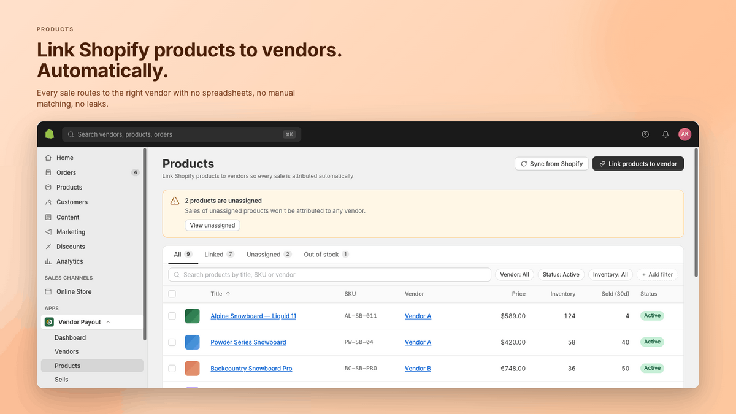Click the Content sidebar icon

[48, 217]
